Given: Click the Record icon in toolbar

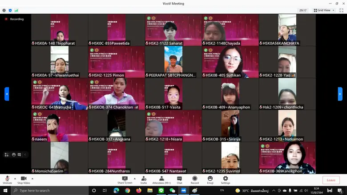Looking at the screenshot, I should tap(195, 178).
